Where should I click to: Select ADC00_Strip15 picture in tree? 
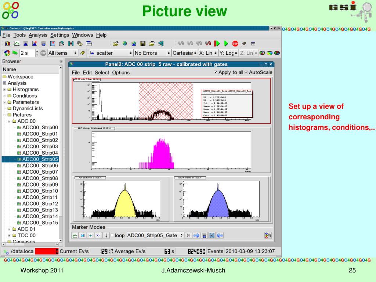coord(38,223)
